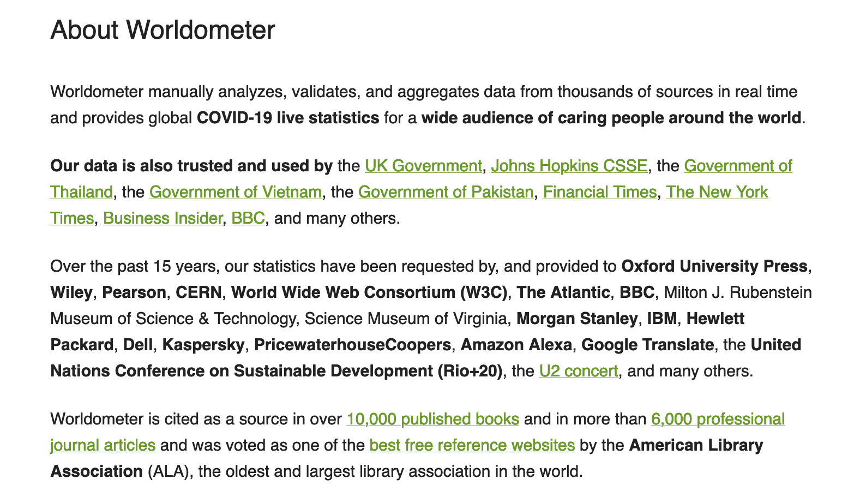
Task: Open the UK Government link
Action: tap(423, 166)
